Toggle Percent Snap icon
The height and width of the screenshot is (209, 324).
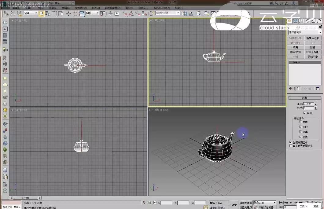138,14
